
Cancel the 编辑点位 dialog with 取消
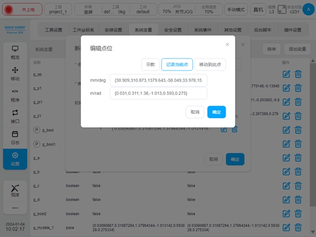pos(195,112)
